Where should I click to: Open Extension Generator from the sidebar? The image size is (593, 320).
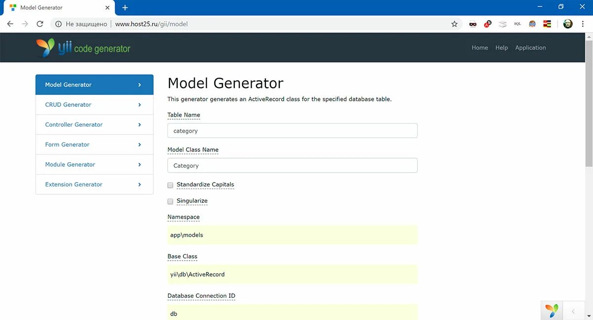[x=94, y=184]
